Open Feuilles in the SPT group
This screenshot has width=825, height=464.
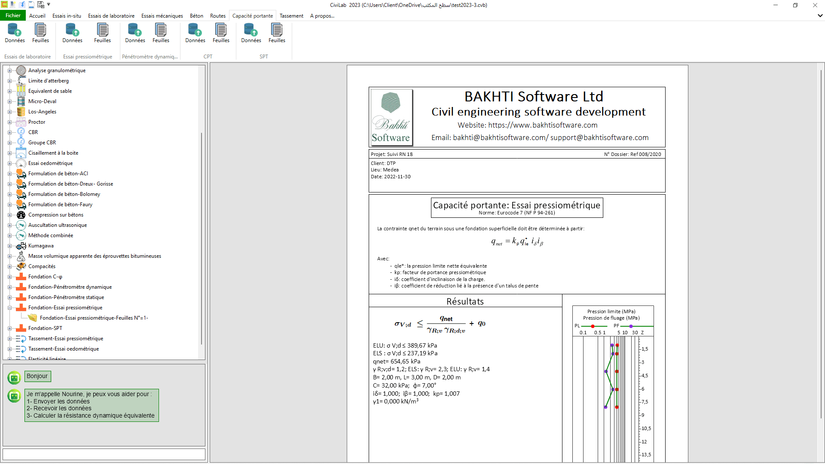click(277, 33)
